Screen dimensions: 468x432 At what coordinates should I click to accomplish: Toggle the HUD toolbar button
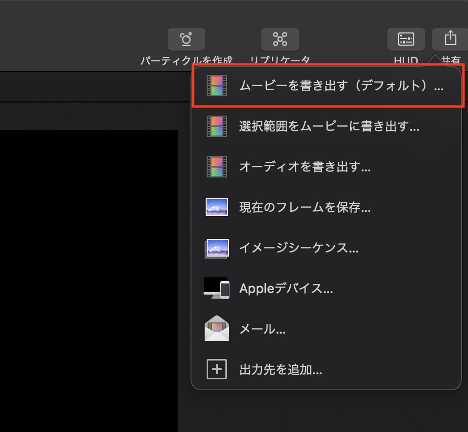[406, 40]
